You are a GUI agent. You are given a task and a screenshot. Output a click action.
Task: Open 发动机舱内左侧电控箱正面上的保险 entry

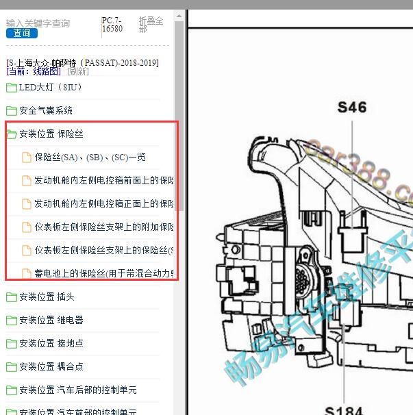tap(104, 204)
